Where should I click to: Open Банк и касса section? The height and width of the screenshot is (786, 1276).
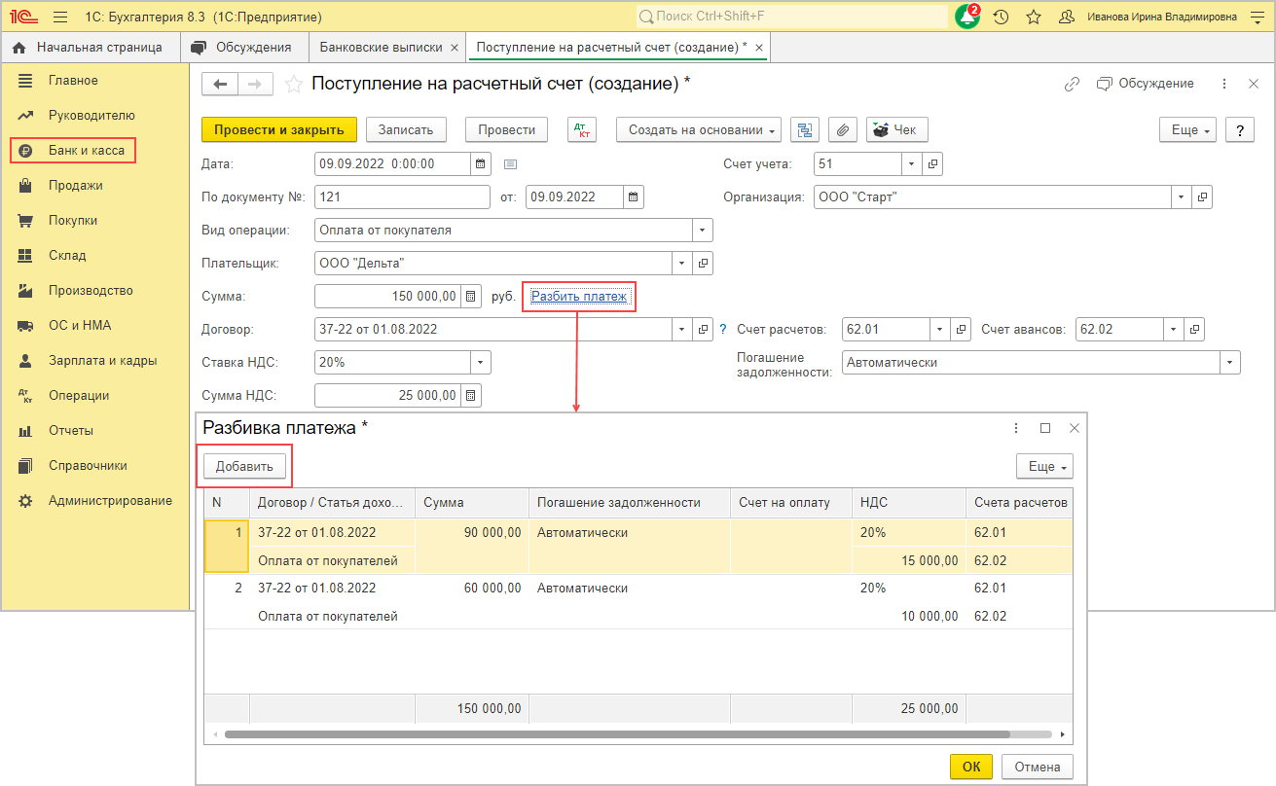coord(86,151)
